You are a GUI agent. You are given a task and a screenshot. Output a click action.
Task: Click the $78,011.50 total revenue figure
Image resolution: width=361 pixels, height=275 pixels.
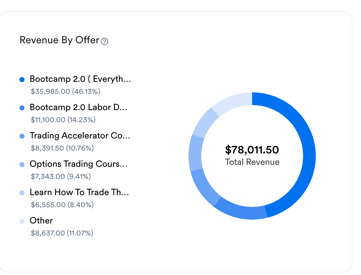[x=252, y=150]
